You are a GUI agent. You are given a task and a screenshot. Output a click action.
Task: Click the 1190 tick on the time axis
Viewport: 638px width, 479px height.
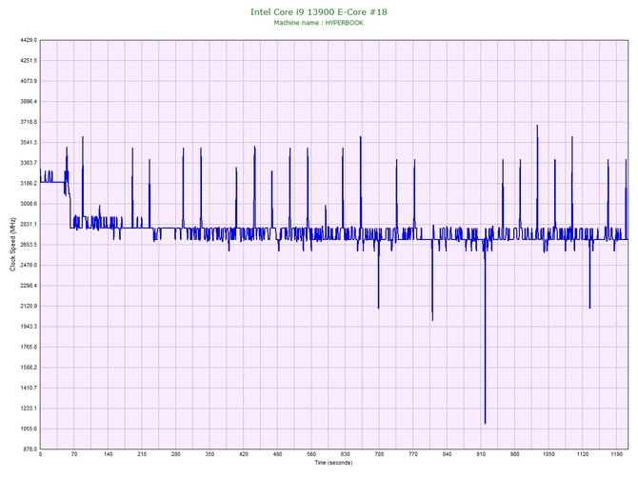[616, 454]
